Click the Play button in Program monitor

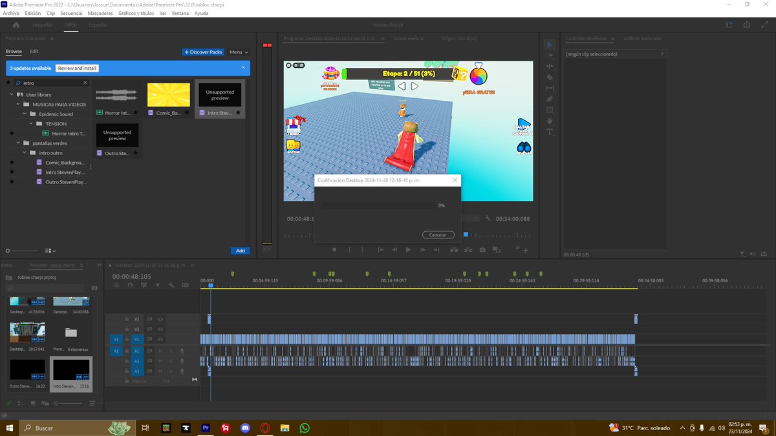click(x=408, y=249)
